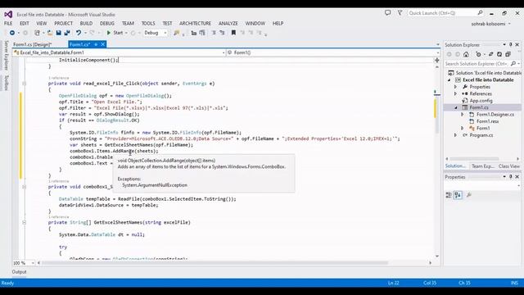Toggle auto-hide pin for Solution Explorer

[511, 45]
